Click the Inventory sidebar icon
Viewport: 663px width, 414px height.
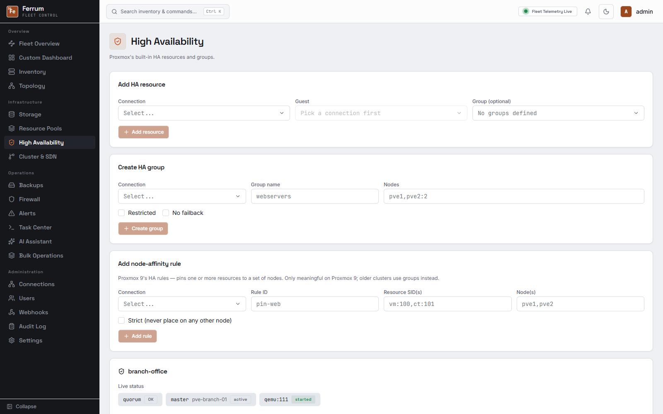click(12, 72)
